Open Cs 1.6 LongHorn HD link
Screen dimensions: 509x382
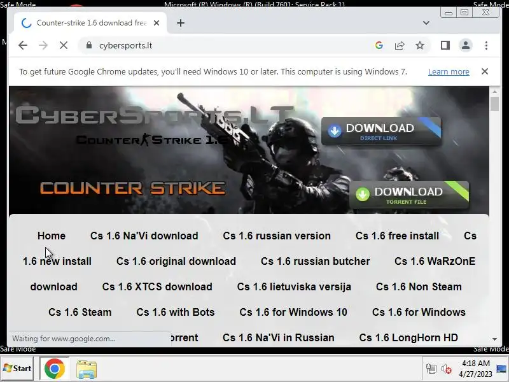[408, 338]
